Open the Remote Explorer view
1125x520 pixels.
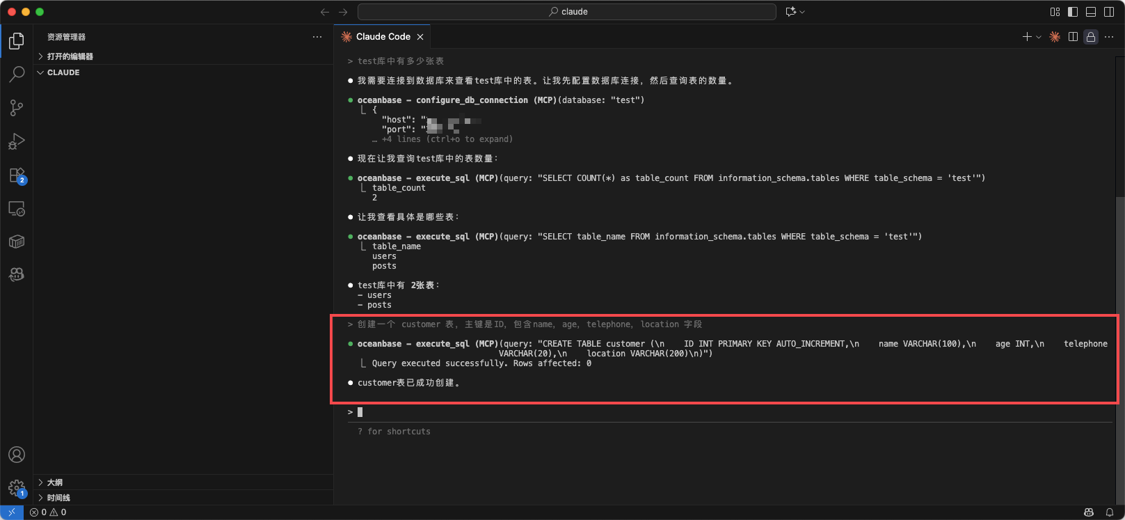[x=17, y=209]
